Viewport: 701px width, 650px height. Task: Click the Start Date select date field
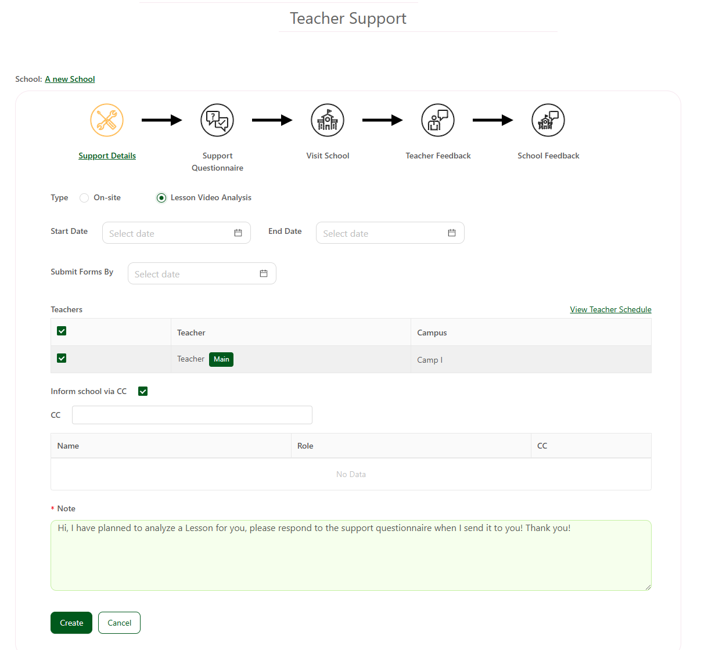click(177, 233)
